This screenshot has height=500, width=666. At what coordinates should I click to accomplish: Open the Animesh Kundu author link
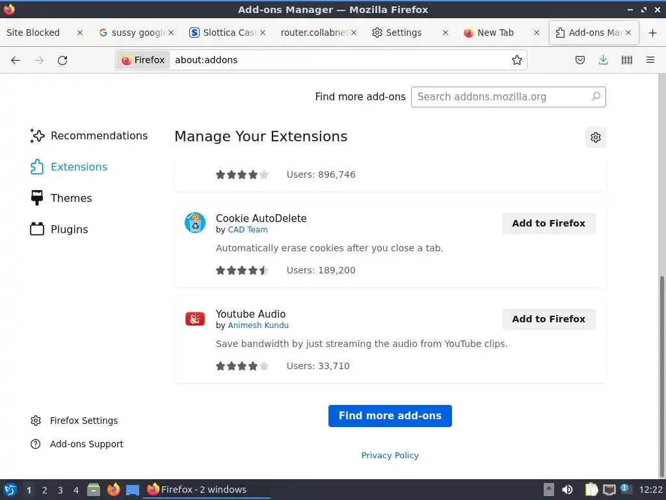(258, 326)
